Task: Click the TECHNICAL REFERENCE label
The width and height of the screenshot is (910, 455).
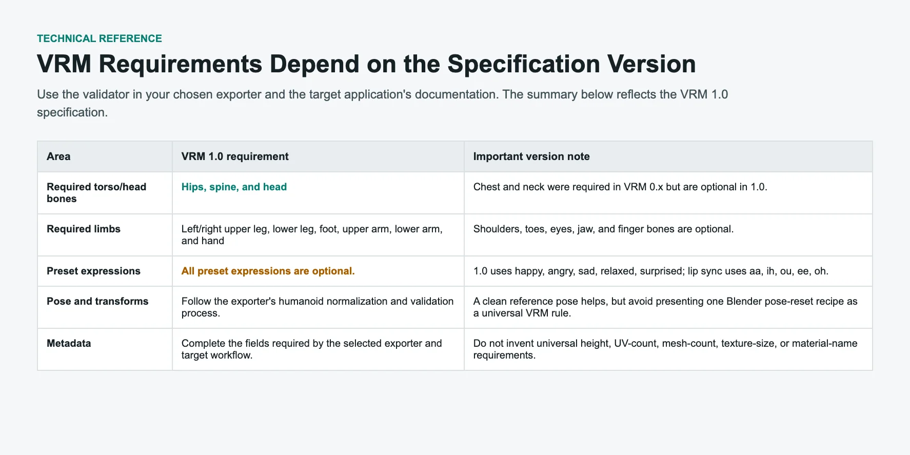Action: 99,38
